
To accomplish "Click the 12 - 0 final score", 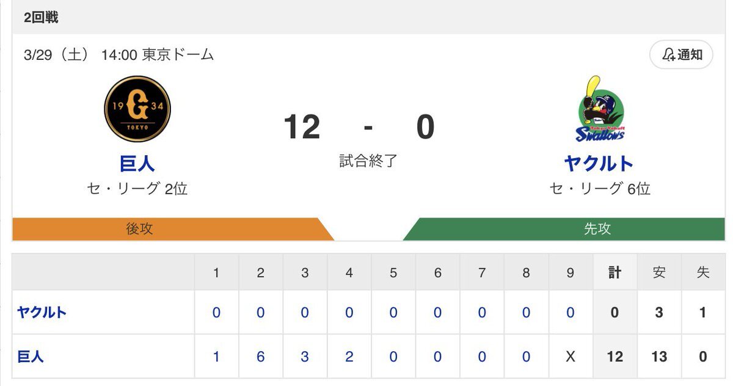I will (x=359, y=127).
